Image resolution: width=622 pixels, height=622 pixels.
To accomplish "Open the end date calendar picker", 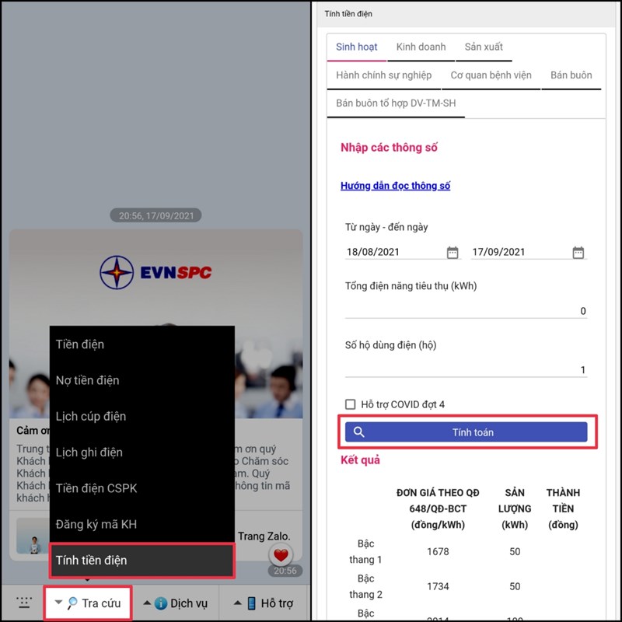I will click(x=578, y=252).
